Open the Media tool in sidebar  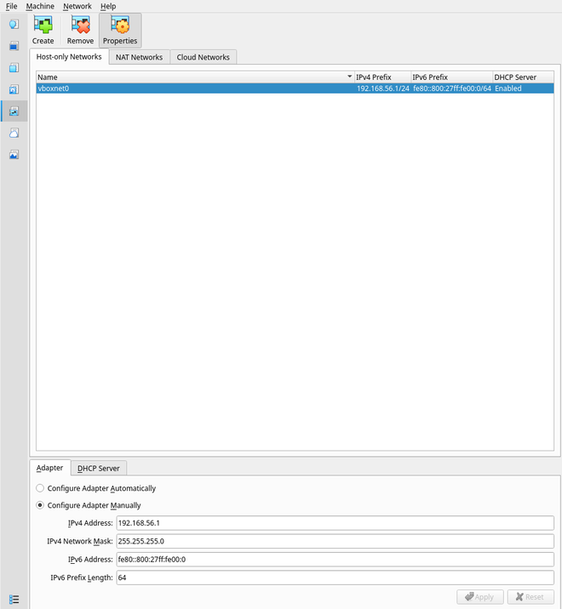coord(14,89)
